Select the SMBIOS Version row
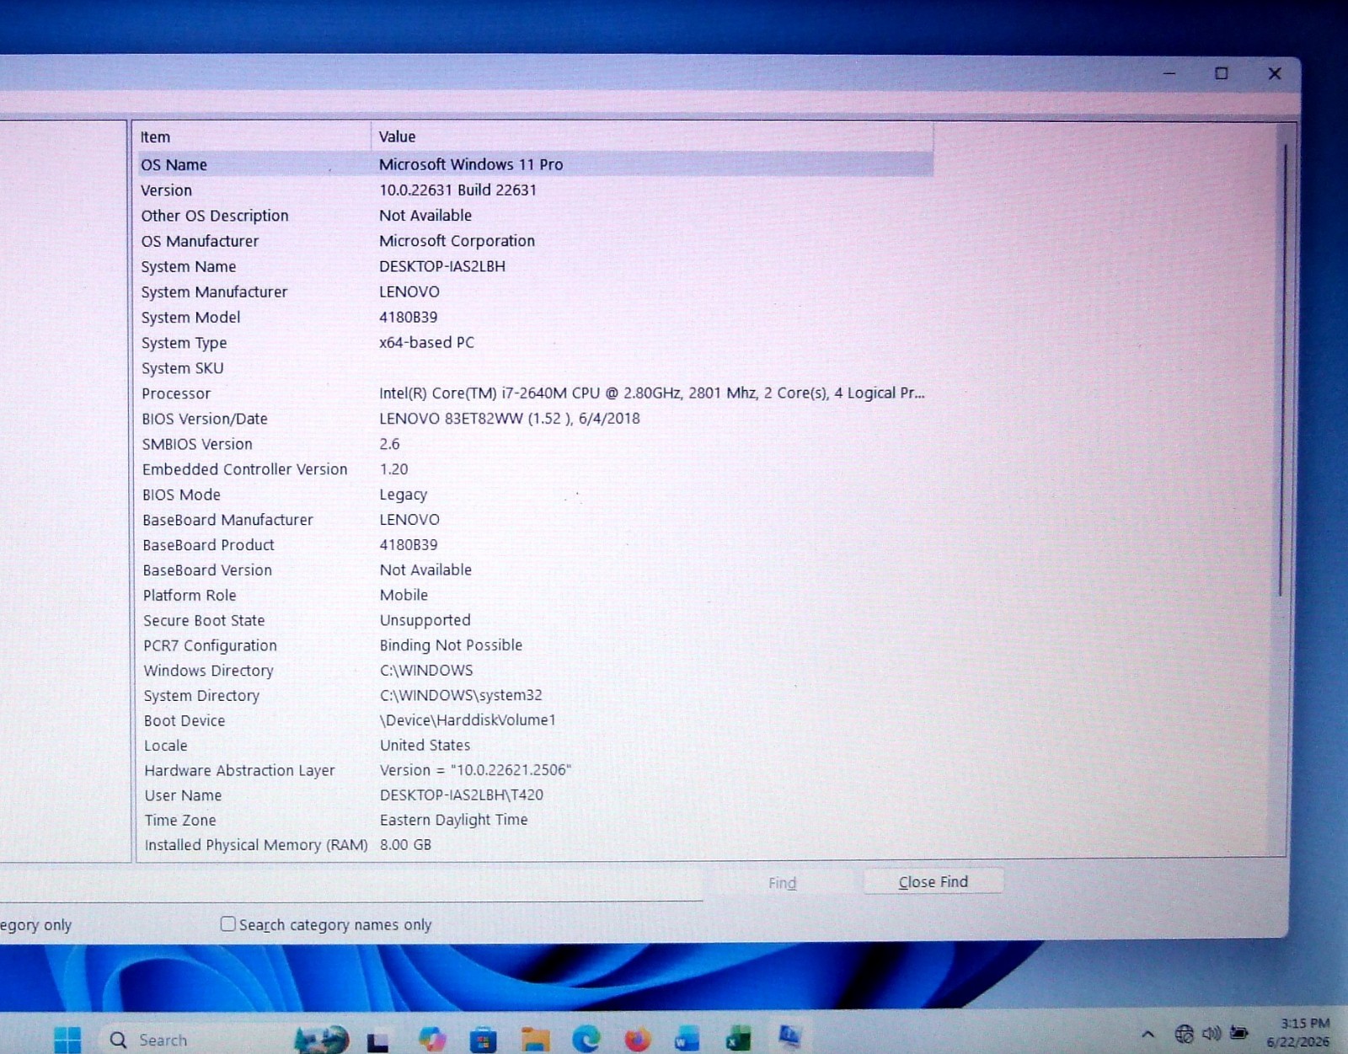 [x=535, y=443]
